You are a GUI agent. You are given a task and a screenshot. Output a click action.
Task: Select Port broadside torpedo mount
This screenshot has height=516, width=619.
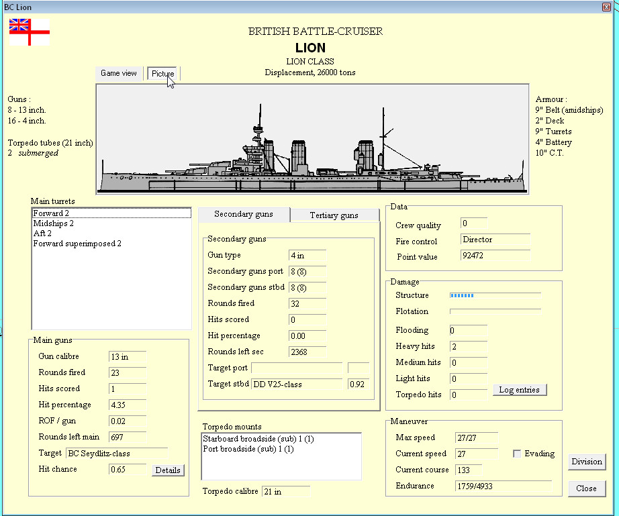[x=248, y=449]
